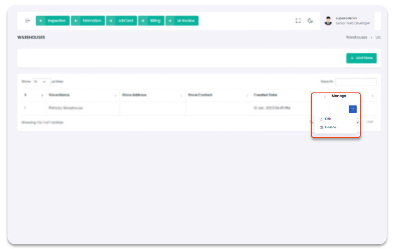Click the trash icon beside Delete
The image size is (394, 249).
pyautogui.click(x=321, y=127)
